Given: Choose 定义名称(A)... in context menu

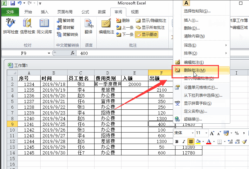Looking at the screenshot, I should (x=201, y=111).
